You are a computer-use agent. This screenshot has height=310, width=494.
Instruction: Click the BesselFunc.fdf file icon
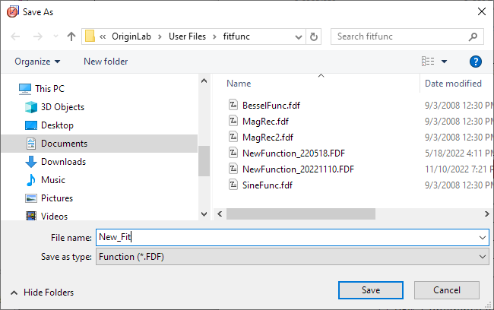(233, 105)
